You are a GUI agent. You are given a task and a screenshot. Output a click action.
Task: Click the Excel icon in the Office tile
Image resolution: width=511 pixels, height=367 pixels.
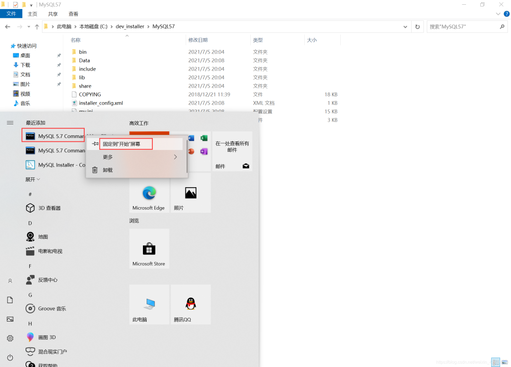pyautogui.click(x=204, y=138)
